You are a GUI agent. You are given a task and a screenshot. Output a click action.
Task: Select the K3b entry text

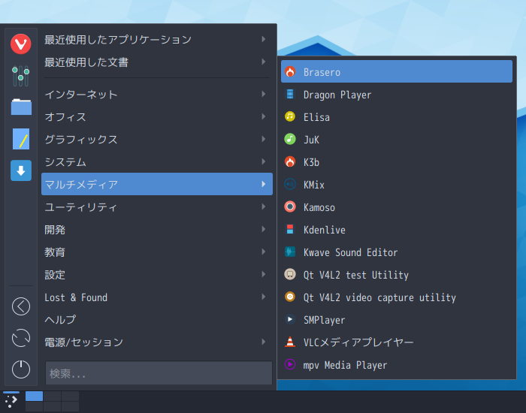tap(311, 162)
